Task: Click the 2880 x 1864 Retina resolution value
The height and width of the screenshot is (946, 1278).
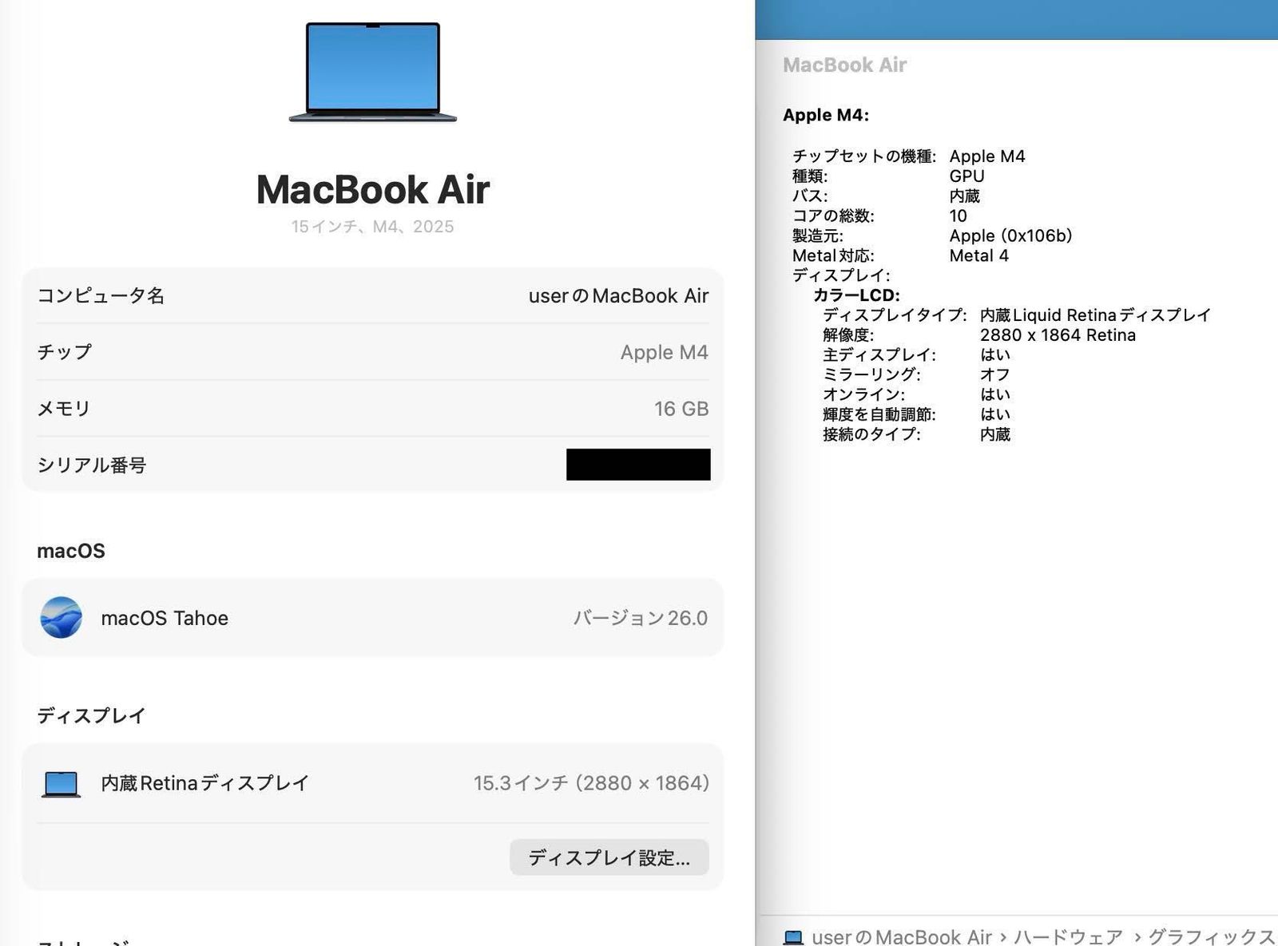Action: click(x=1058, y=334)
